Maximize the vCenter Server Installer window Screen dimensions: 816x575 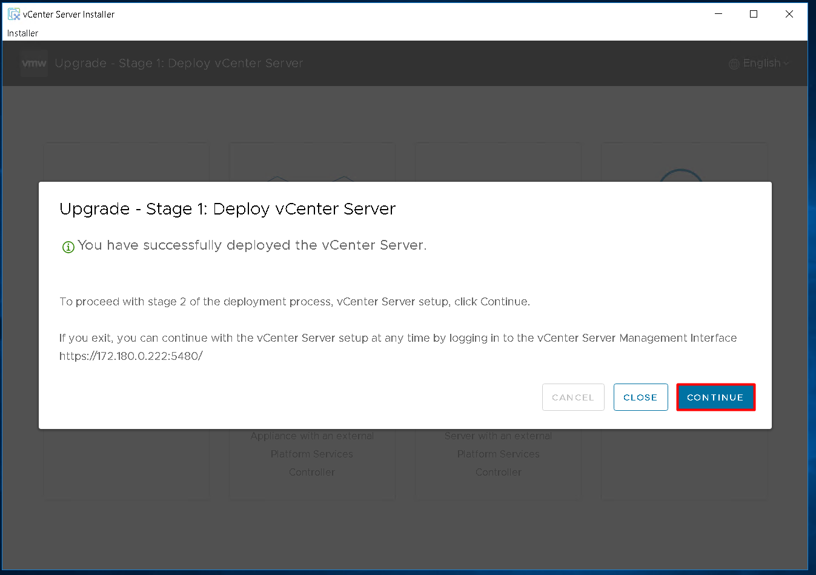(754, 14)
